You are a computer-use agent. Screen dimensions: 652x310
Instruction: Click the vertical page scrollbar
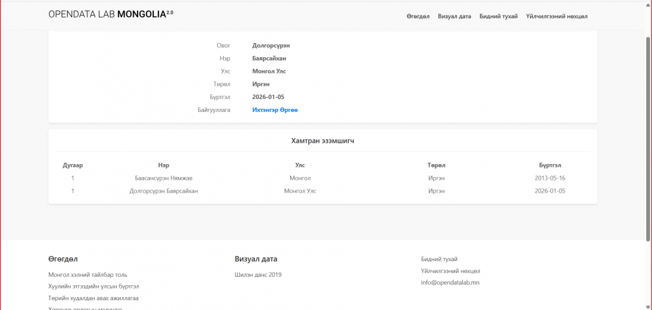647,130
